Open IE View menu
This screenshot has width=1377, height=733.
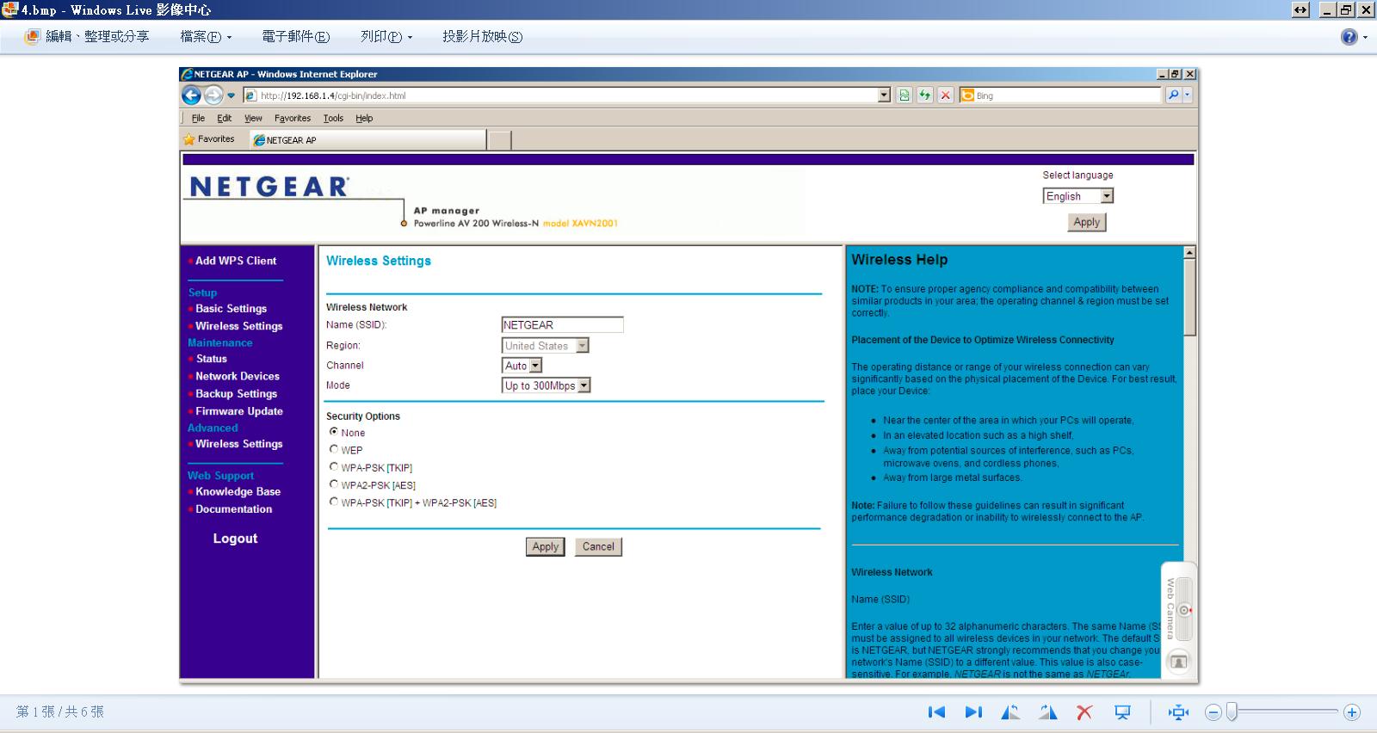point(253,118)
